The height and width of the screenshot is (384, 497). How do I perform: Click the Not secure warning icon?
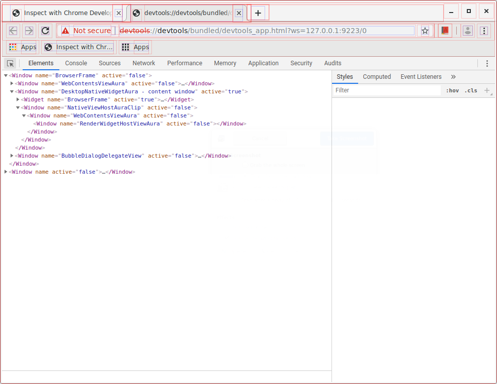[x=65, y=31]
